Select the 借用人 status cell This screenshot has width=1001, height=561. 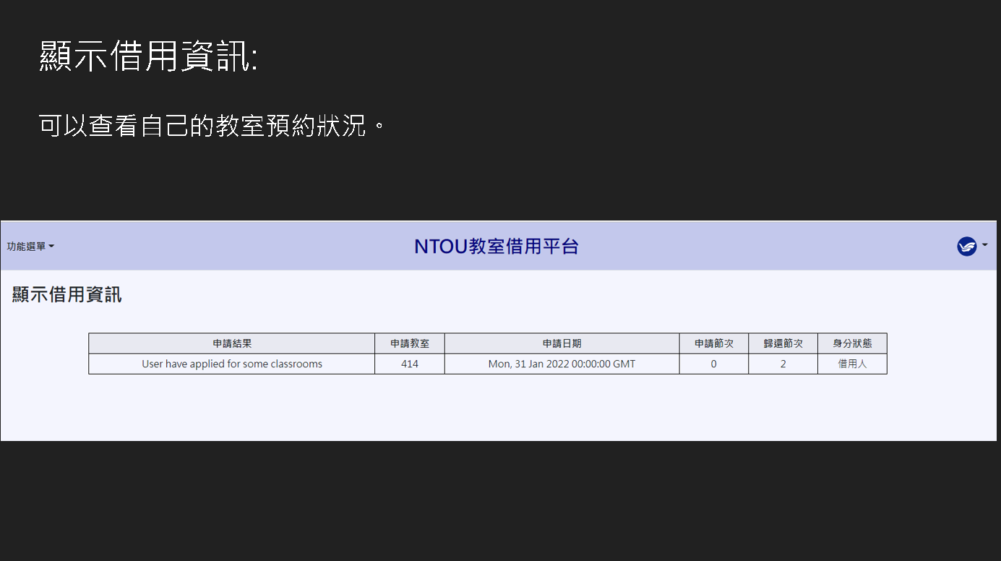coord(853,364)
